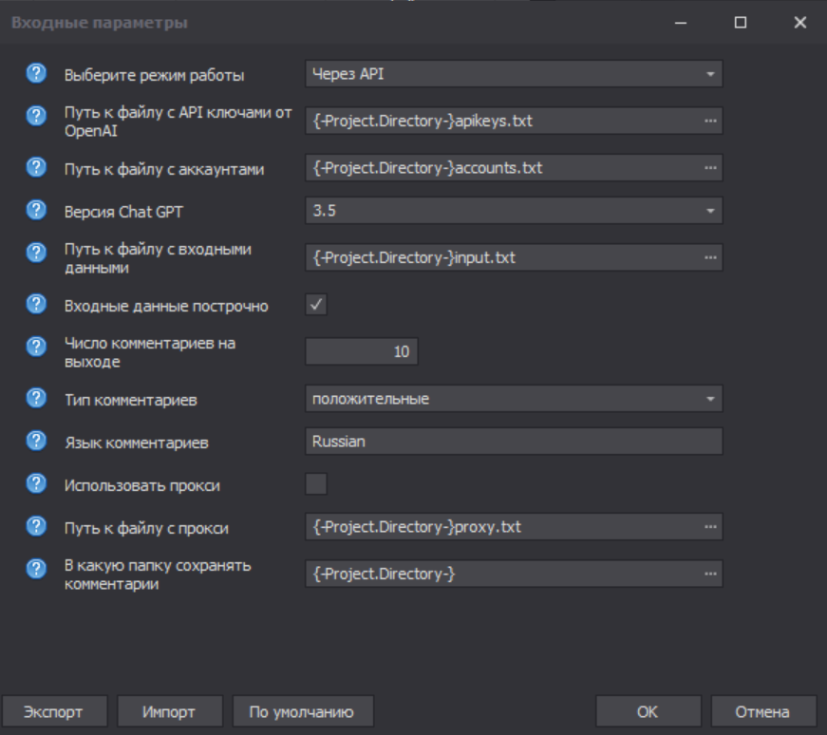The width and height of the screenshot is (827, 735).
Task: Confirm parameters with OK button
Action: coord(648,711)
